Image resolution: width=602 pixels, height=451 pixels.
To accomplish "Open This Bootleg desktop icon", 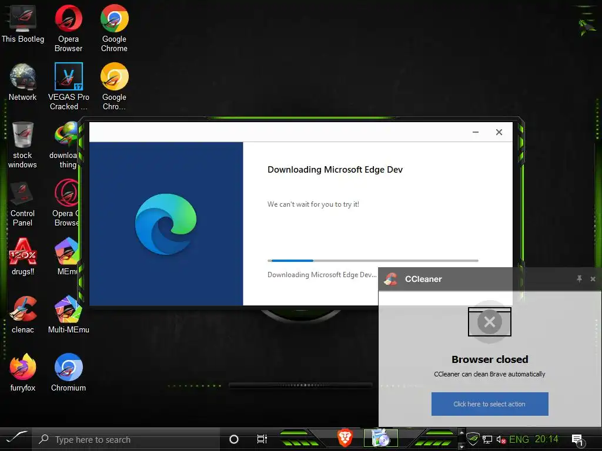I will (x=23, y=24).
